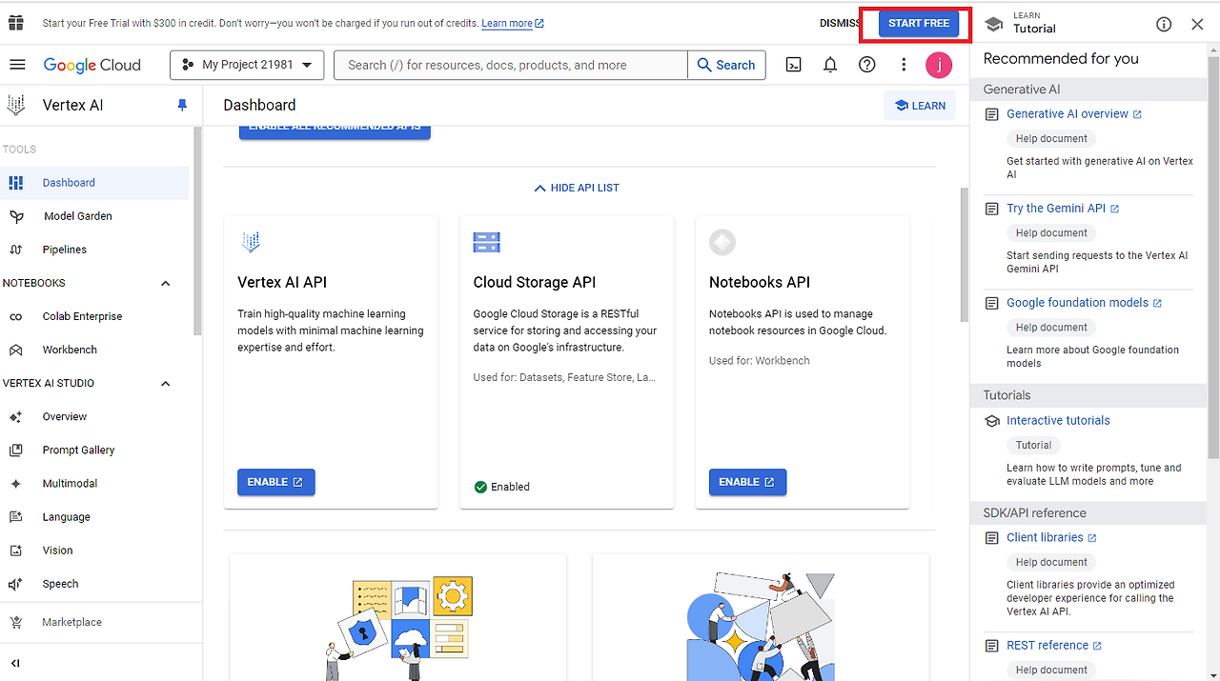Viewport: 1220px width, 681px height.
Task: Enable the Notebooks API
Action: (x=748, y=482)
